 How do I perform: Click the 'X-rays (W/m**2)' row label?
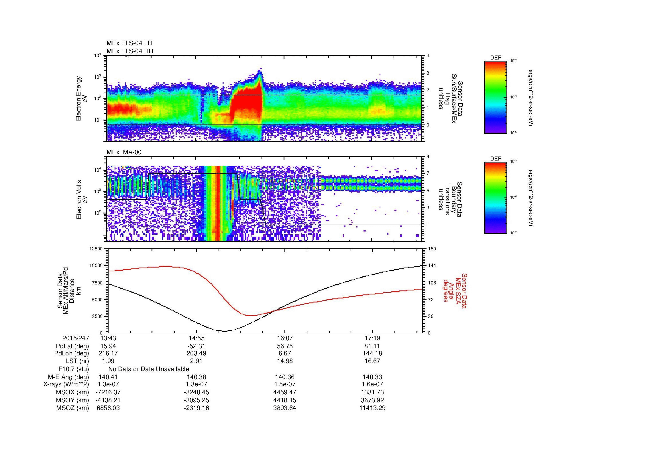66,384
